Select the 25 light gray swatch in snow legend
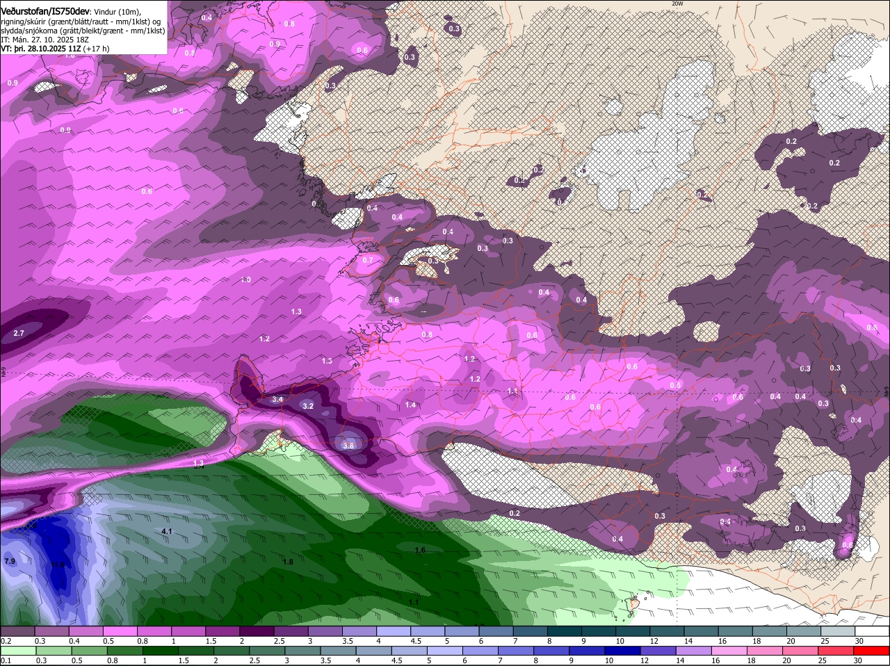Viewport: 890px width, 666px height. 839,631
